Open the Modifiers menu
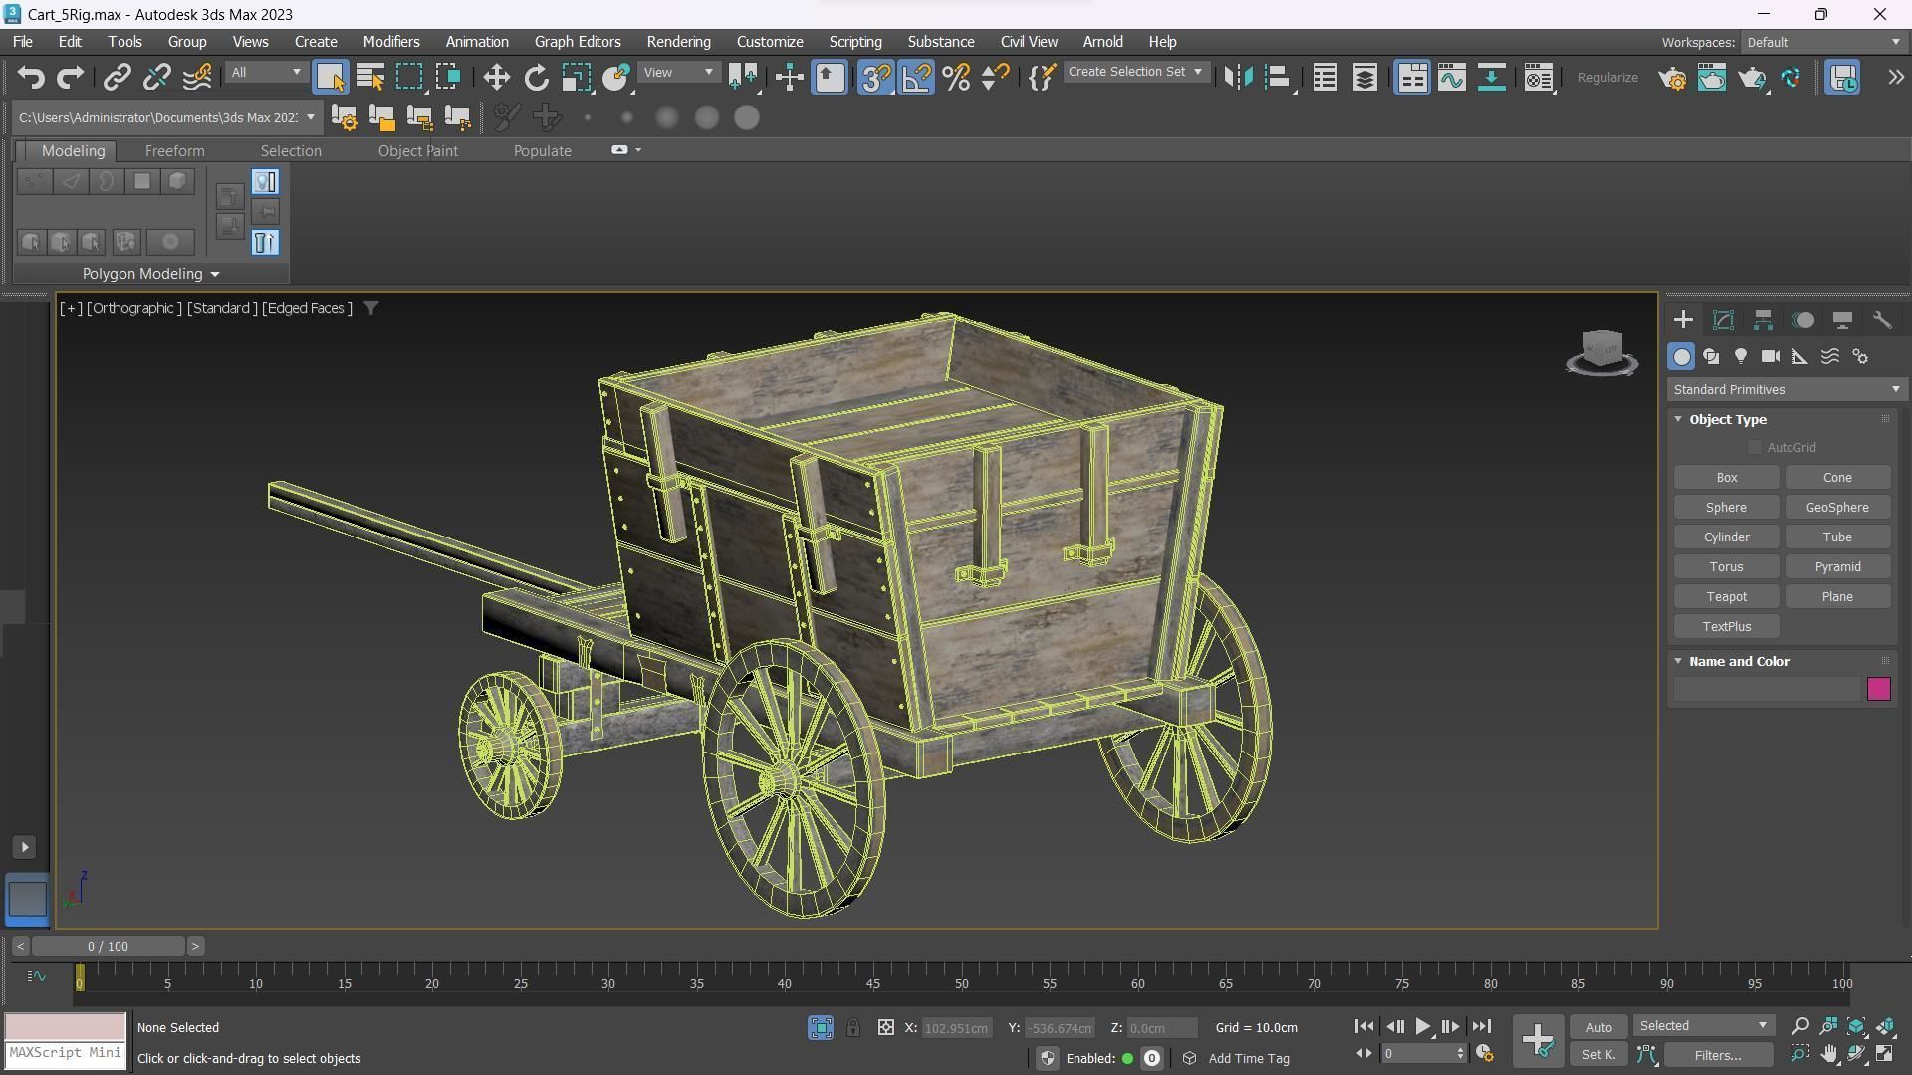 390,42
